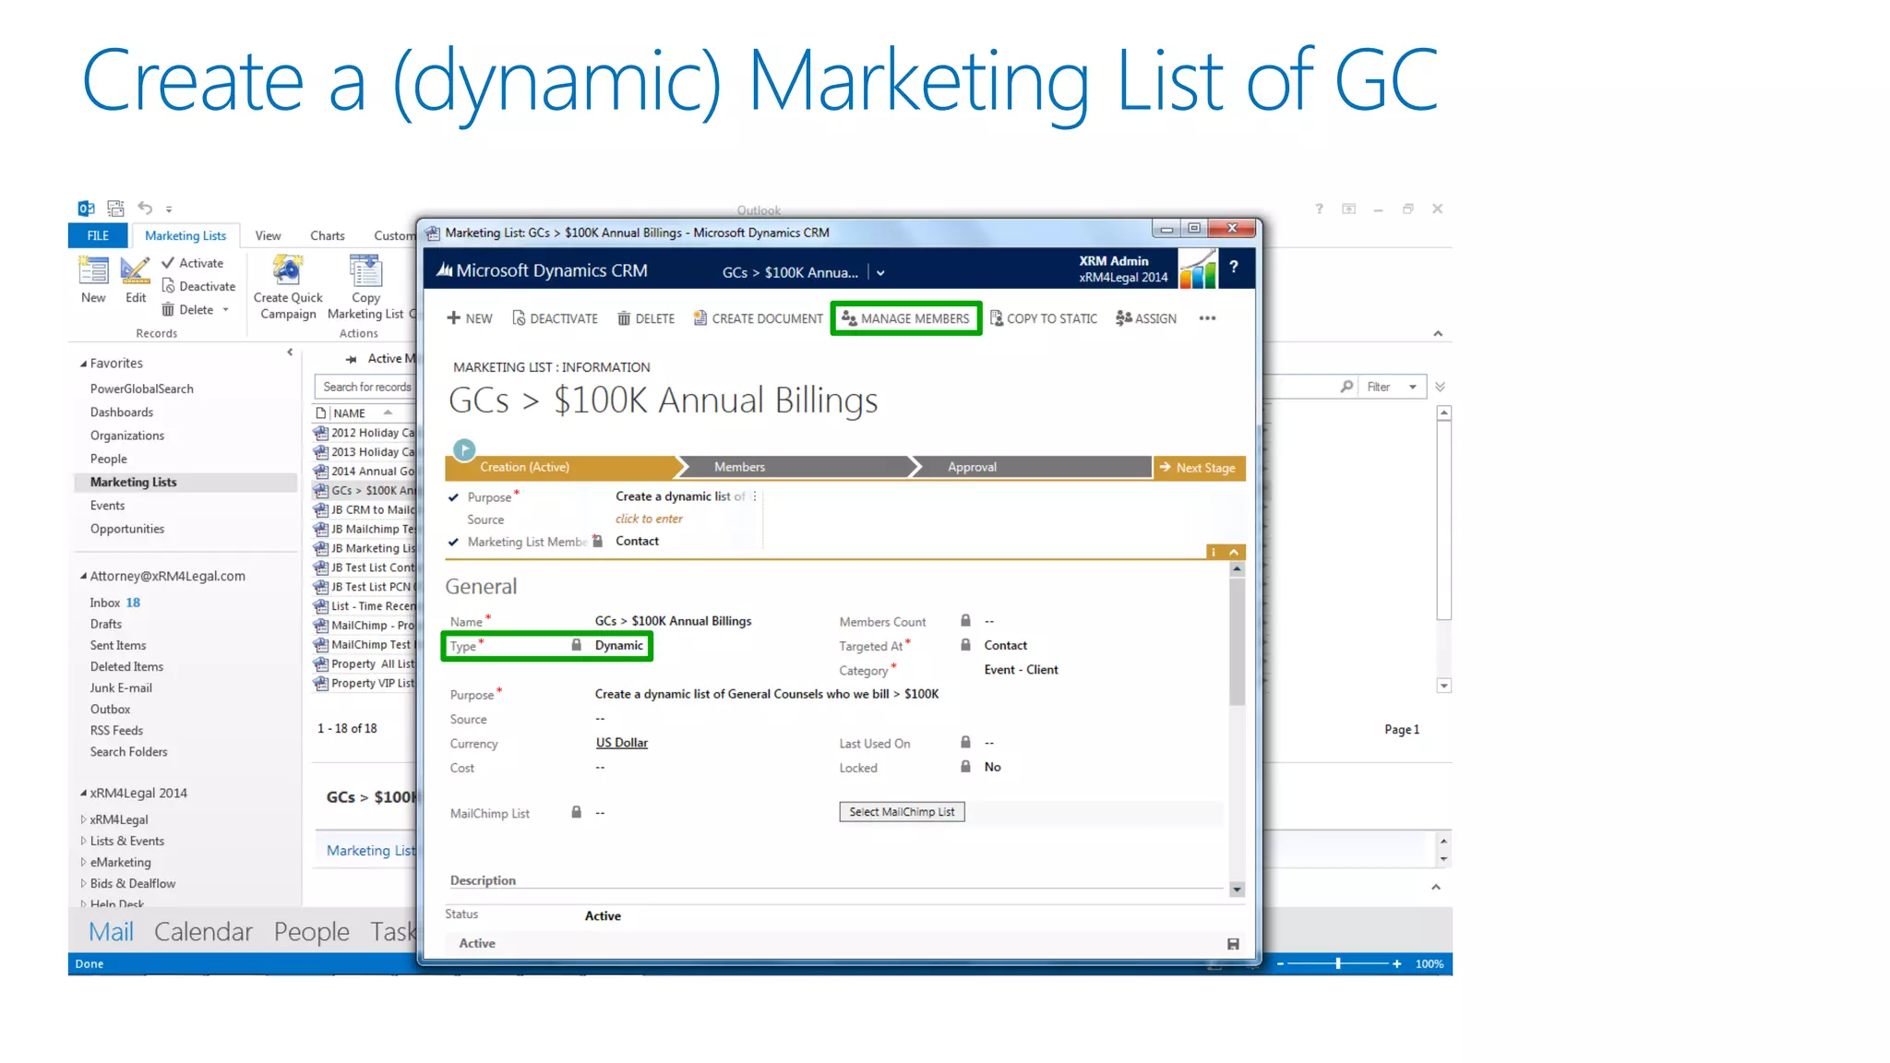Click the Purpose field text in General section
Image resolution: width=1890 pixels, height=1063 pixels.
pyautogui.click(x=767, y=694)
